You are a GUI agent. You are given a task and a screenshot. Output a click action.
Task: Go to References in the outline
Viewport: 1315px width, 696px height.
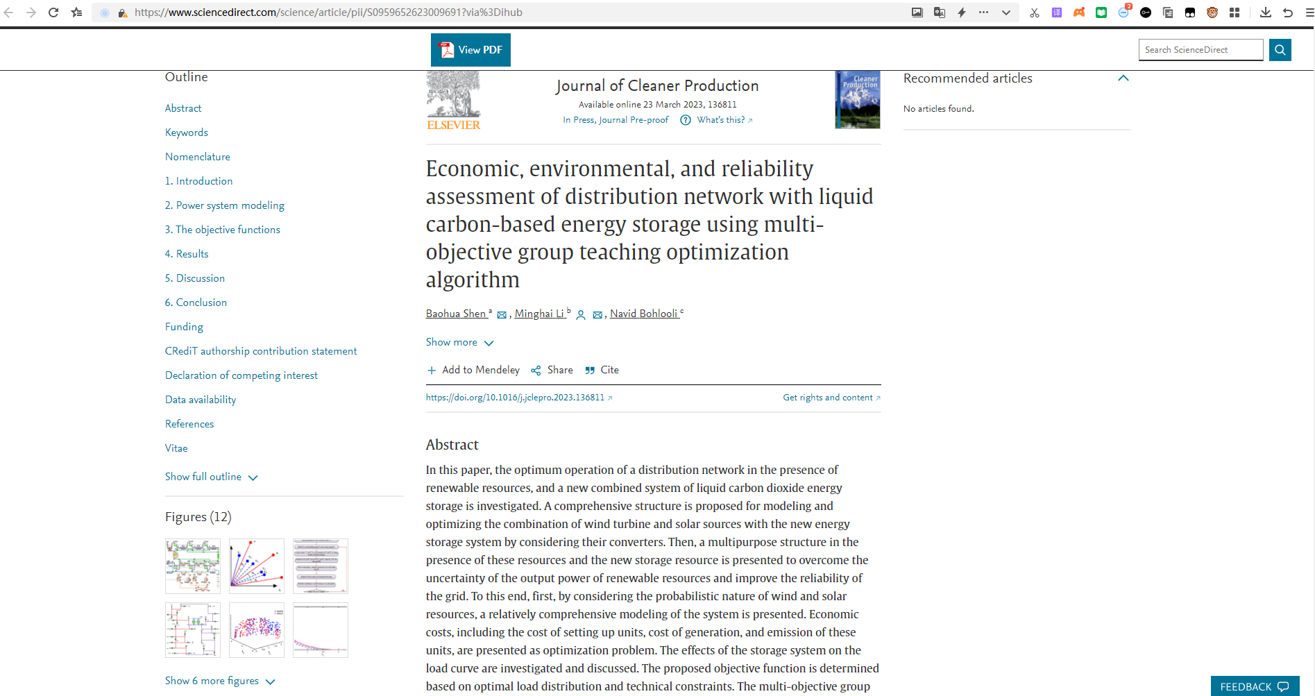pos(189,424)
